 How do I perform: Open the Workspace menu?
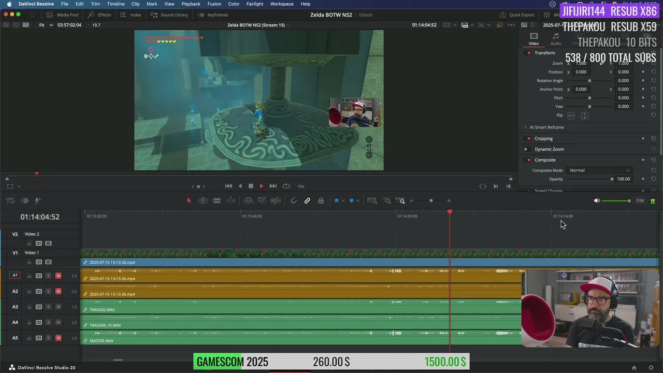282,4
